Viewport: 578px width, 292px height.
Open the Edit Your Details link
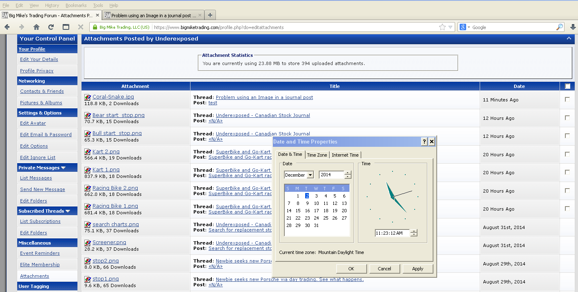(39, 59)
